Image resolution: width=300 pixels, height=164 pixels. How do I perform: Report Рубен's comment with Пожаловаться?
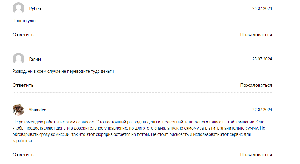point(256,34)
